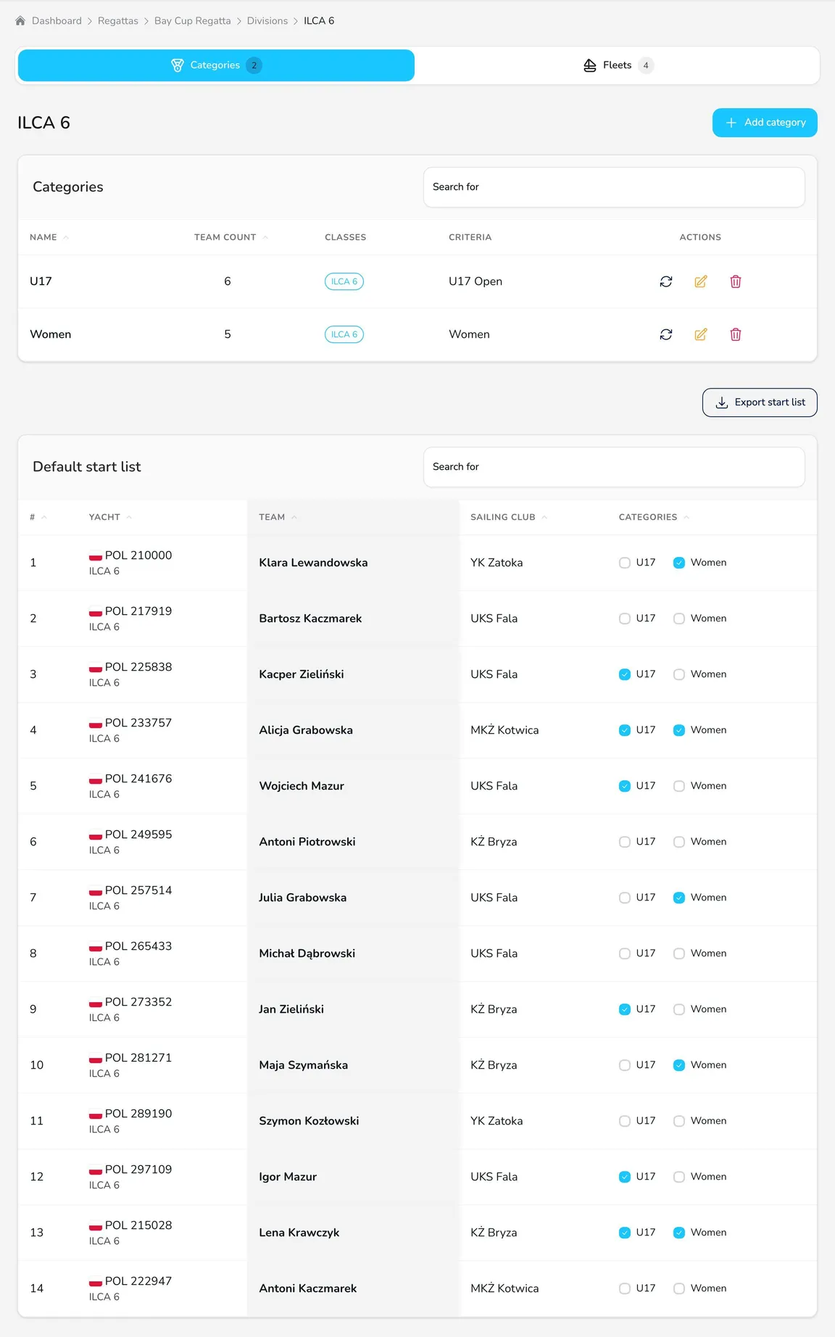Edit the Women category

click(701, 334)
